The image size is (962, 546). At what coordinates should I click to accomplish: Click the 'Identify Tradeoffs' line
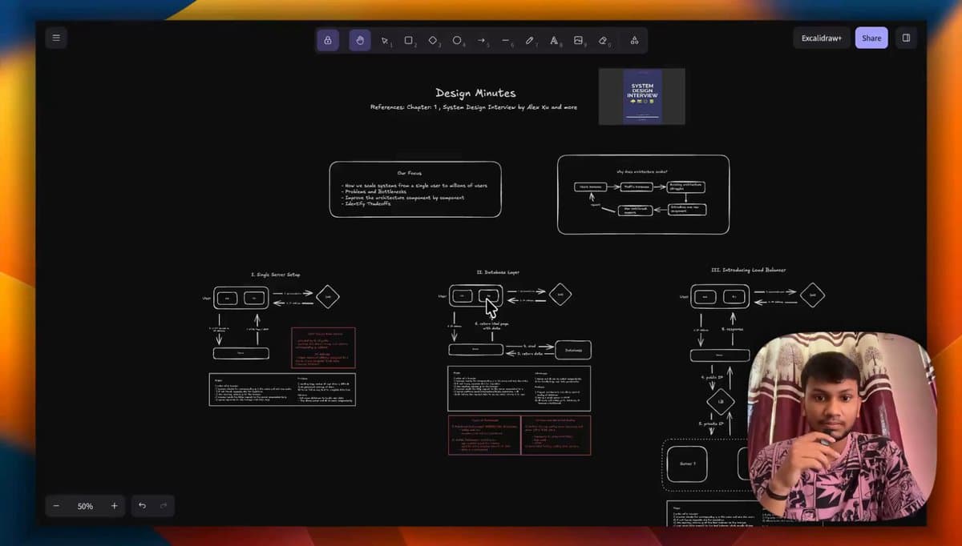pyautogui.click(x=367, y=204)
